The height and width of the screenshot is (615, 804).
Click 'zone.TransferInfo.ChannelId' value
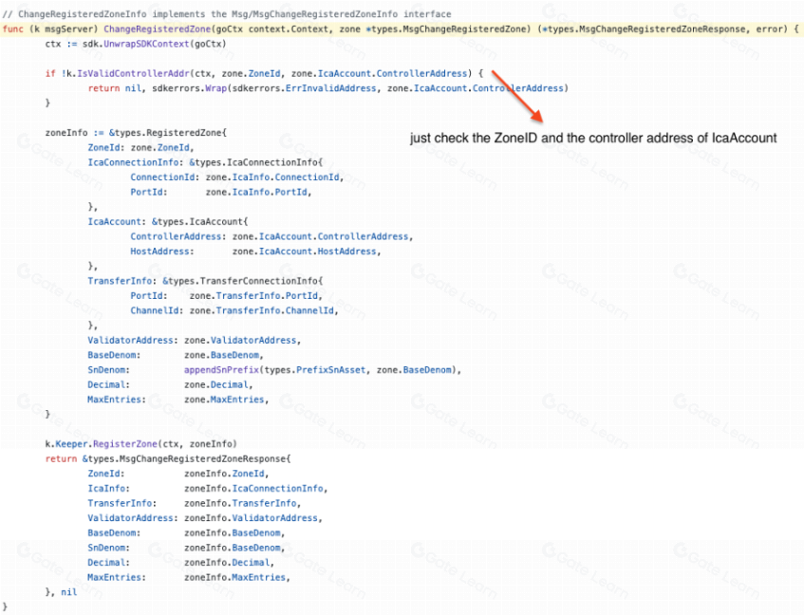(261, 311)
